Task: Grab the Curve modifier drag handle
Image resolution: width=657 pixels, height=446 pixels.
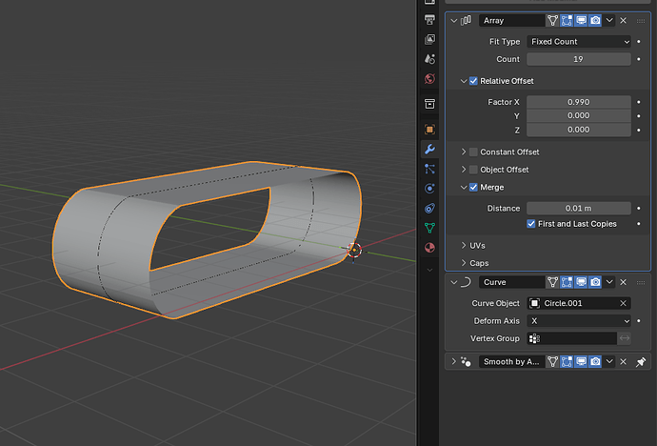Action: (x=640, y=282)
